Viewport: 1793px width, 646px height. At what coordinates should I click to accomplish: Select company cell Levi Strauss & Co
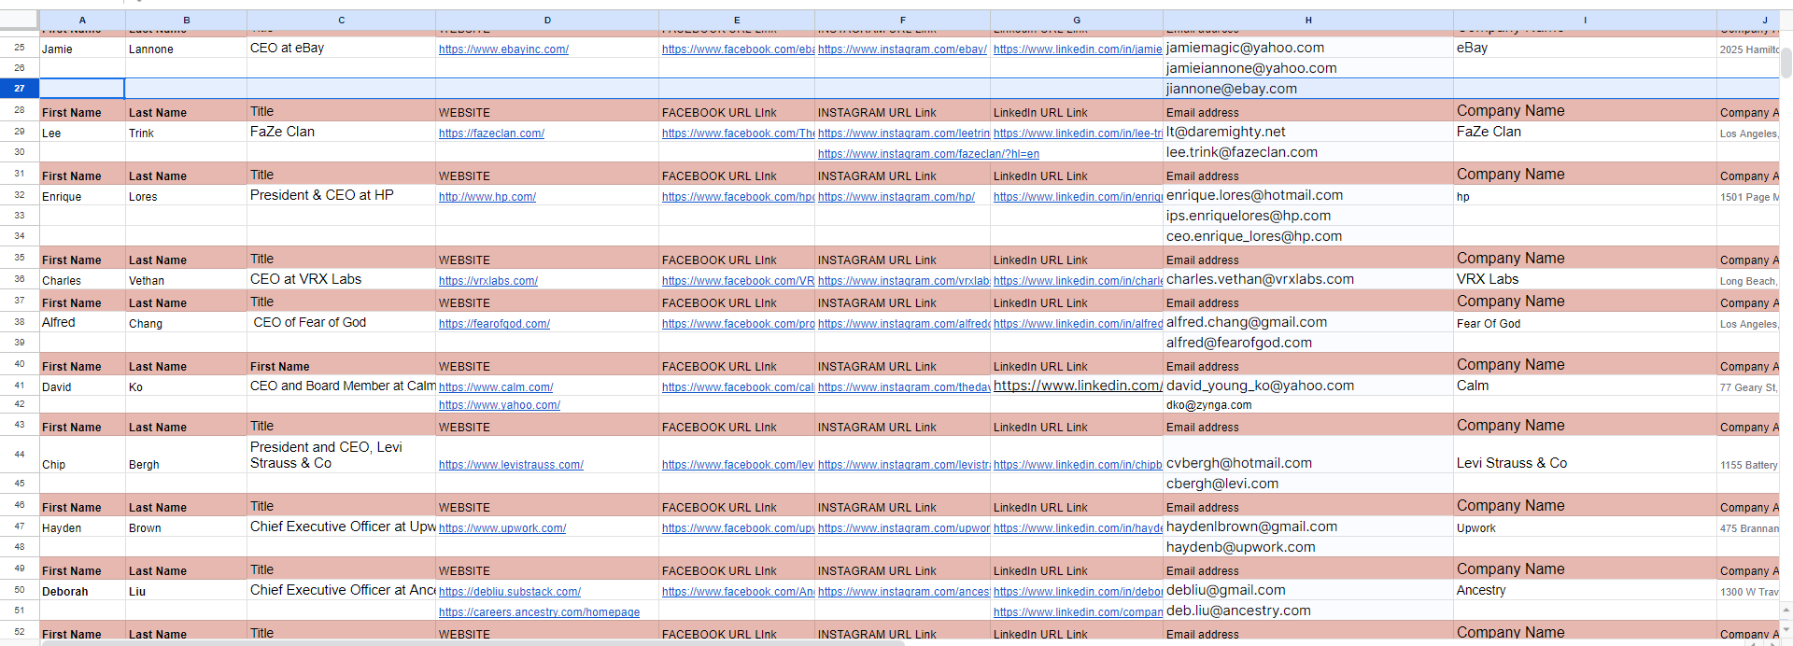click(1585, 455)
